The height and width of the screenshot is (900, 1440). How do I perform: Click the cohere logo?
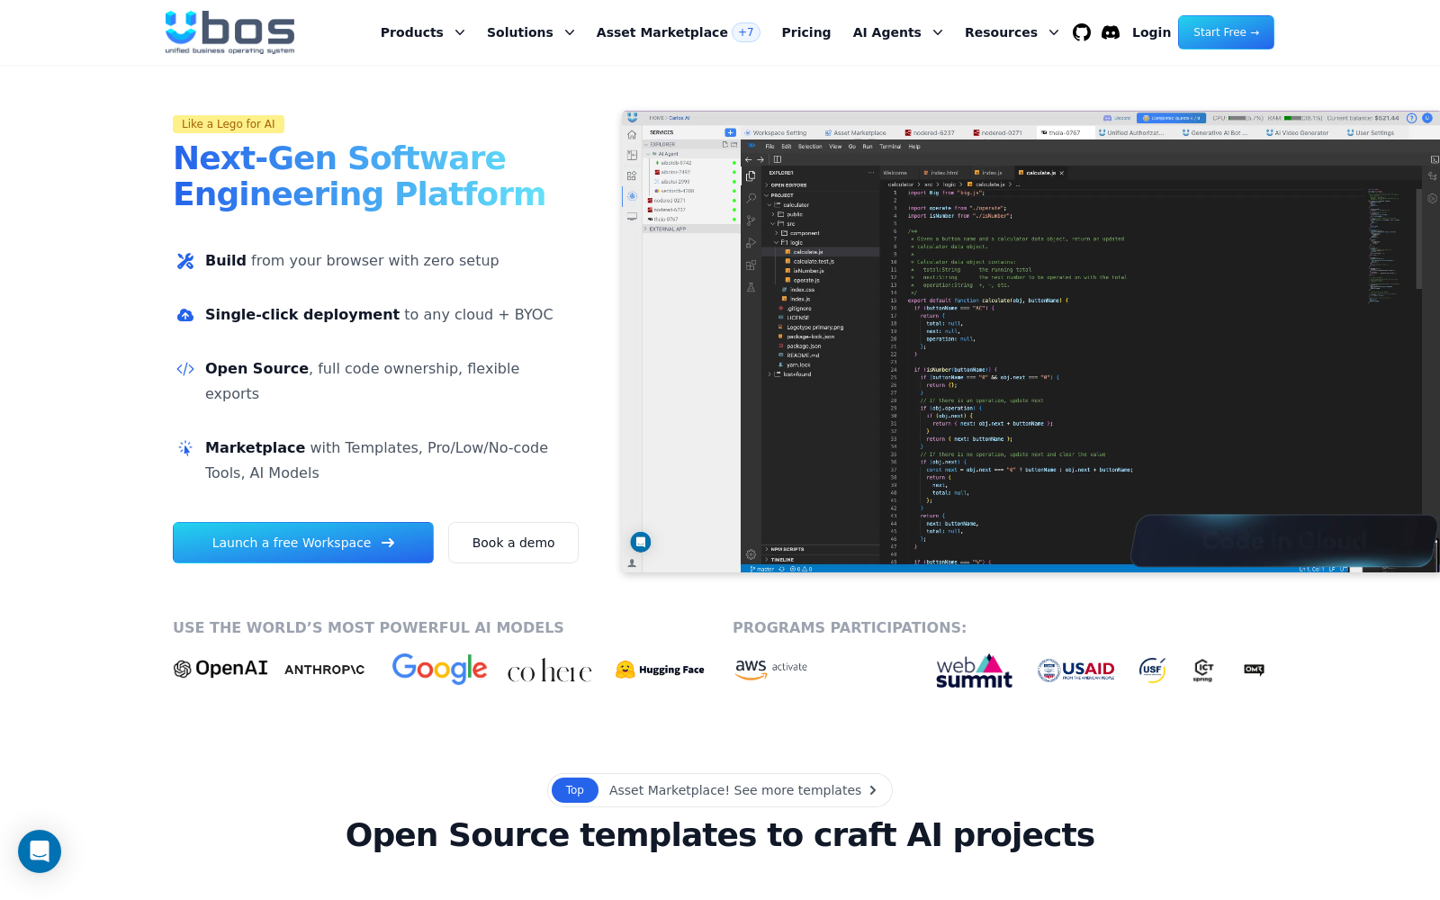tap(550, 671)
